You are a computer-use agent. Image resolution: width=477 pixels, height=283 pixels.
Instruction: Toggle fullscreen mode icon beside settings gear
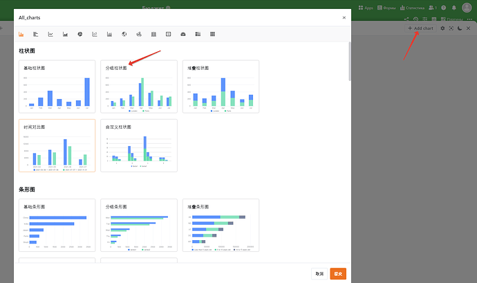(451, 28)
